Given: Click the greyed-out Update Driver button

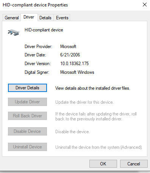Looking at the screenshot, I should tap(27, 102).
